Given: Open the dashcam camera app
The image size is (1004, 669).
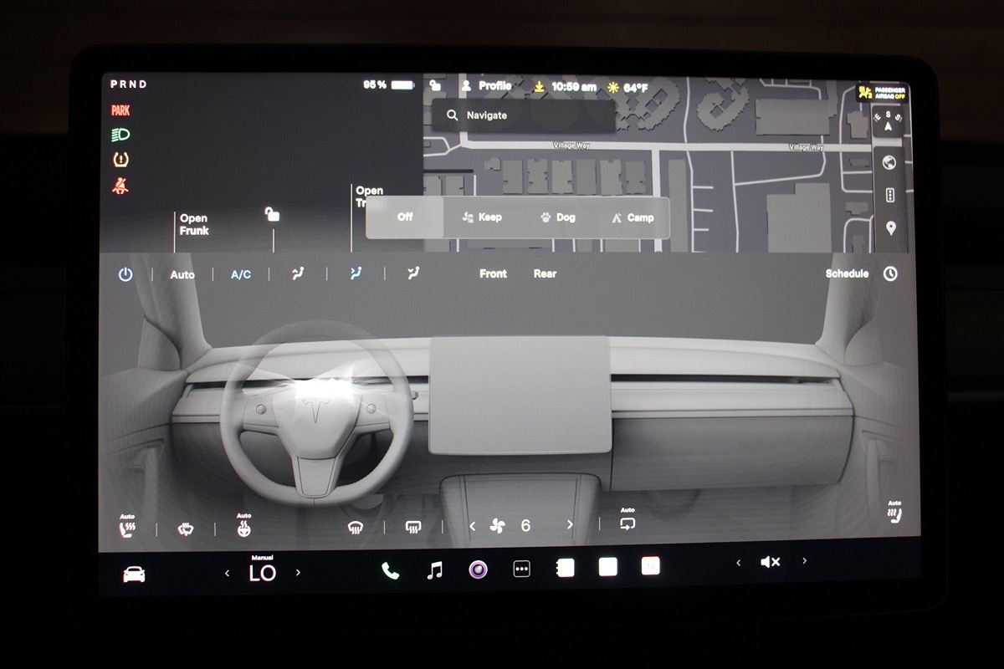Looking at the screenshot, I should tap(478, 570).
